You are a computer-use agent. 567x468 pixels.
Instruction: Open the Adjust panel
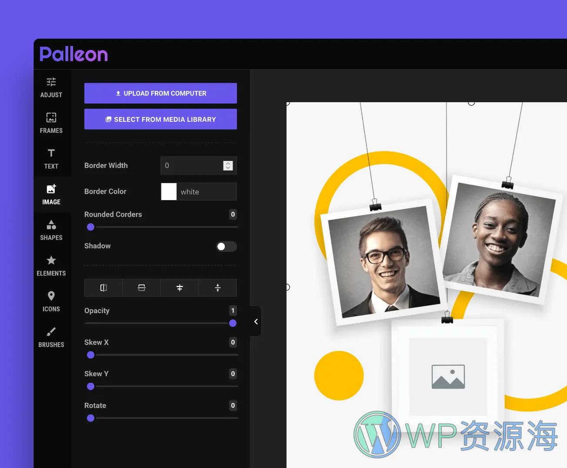(51, 87)
